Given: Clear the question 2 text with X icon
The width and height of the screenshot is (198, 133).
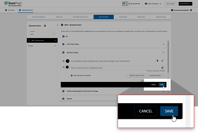Looking at the screenshot, I should point(162,68).
